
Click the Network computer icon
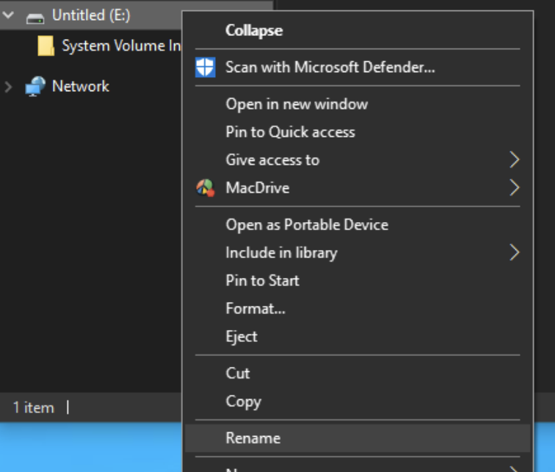click(35, 86)
